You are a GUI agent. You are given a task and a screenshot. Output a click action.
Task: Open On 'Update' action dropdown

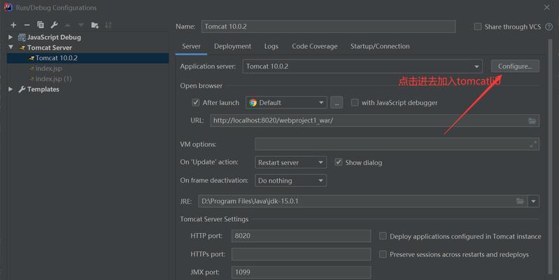click(290, 162)
